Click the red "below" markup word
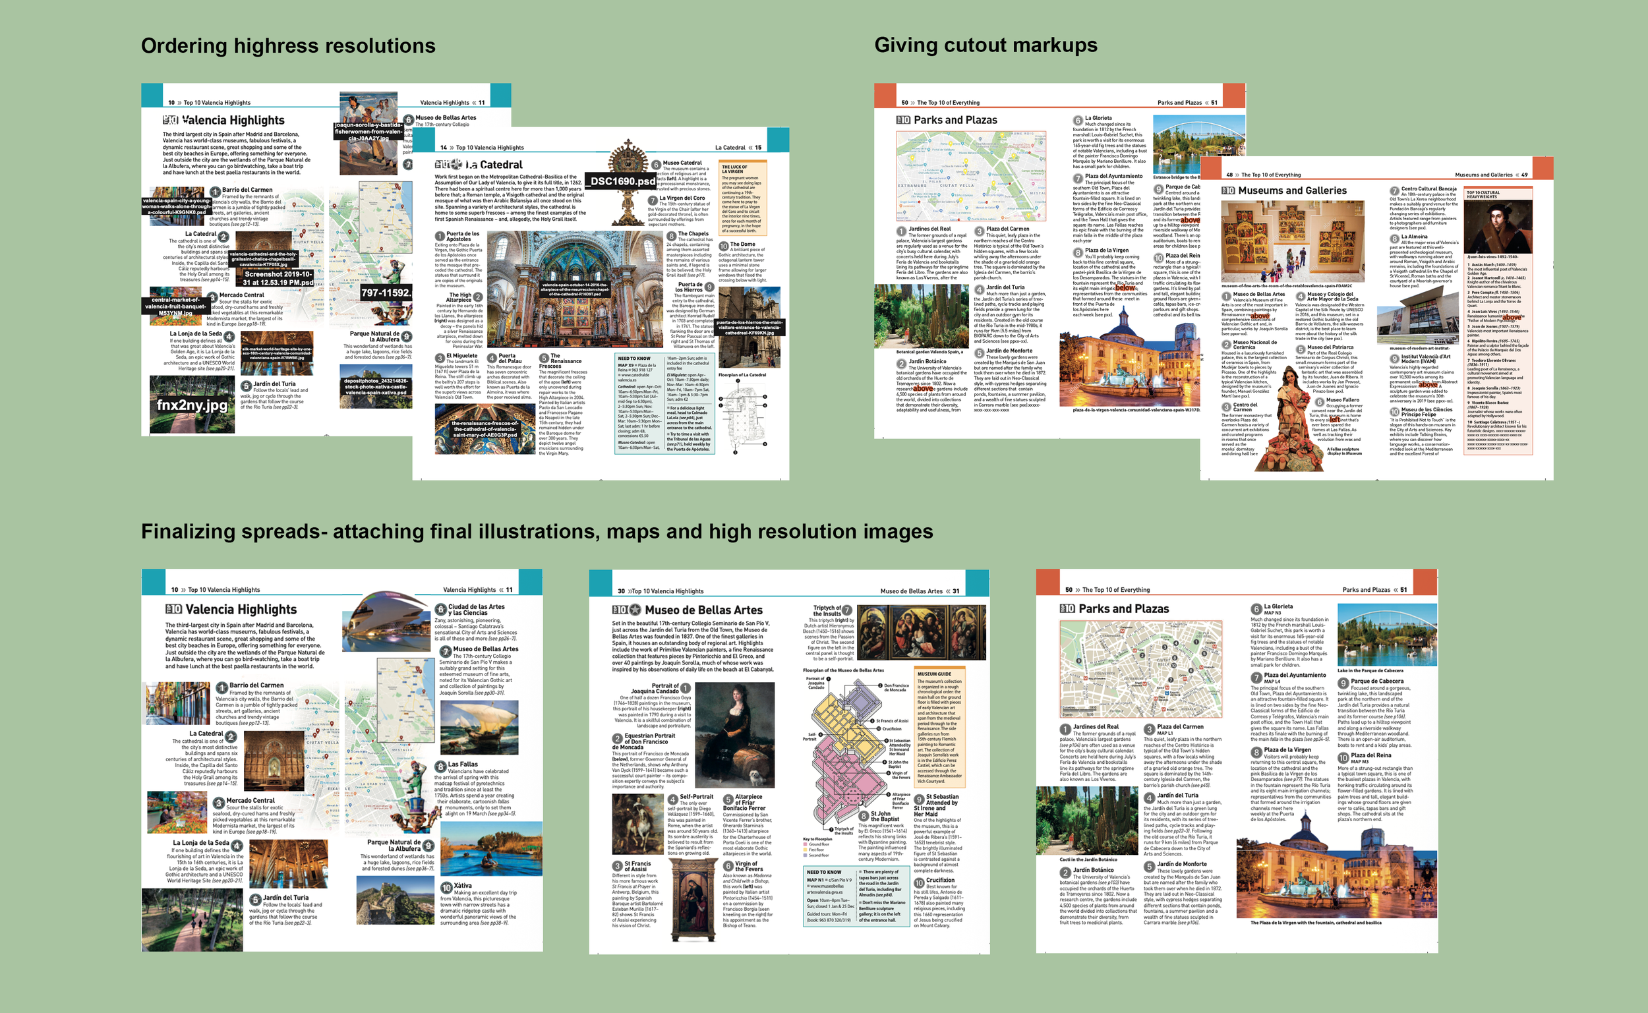Viewport: 1648px width, 1013px height. coord(1125,288)
